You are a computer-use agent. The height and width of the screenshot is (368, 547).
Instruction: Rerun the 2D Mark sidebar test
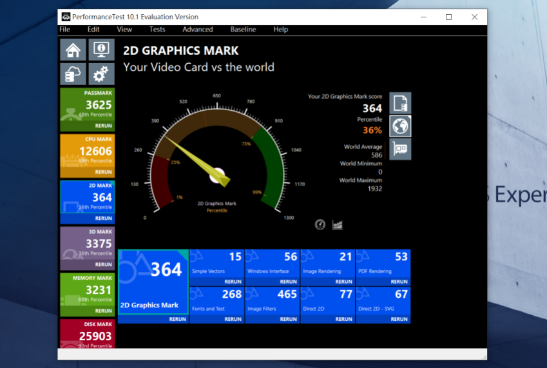[104, 218]
